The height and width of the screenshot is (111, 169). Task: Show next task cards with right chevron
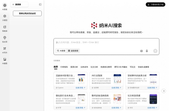tap(164, 91)
